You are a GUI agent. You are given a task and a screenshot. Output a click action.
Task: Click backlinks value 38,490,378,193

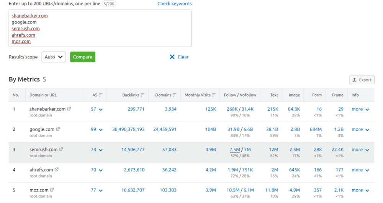tap(128, 129)
